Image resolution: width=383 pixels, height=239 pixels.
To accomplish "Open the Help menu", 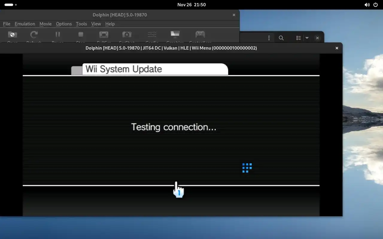I will [110, 24].
